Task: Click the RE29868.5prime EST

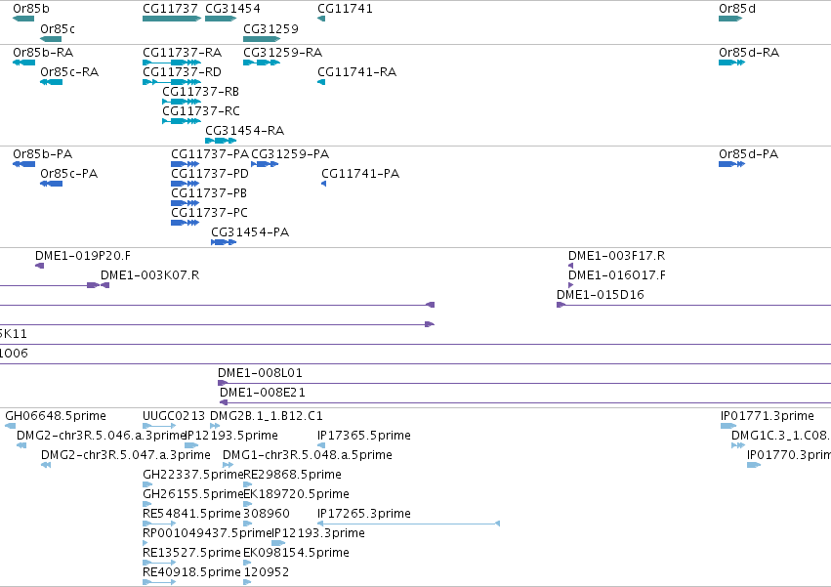Action: [247, 484]
